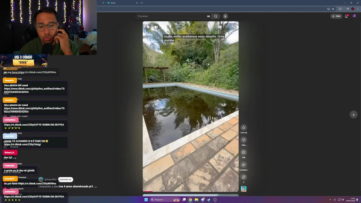This screenshot has height=203, width=361.
Task: Open Chrome three-dot menu
Action: (357, 9)
